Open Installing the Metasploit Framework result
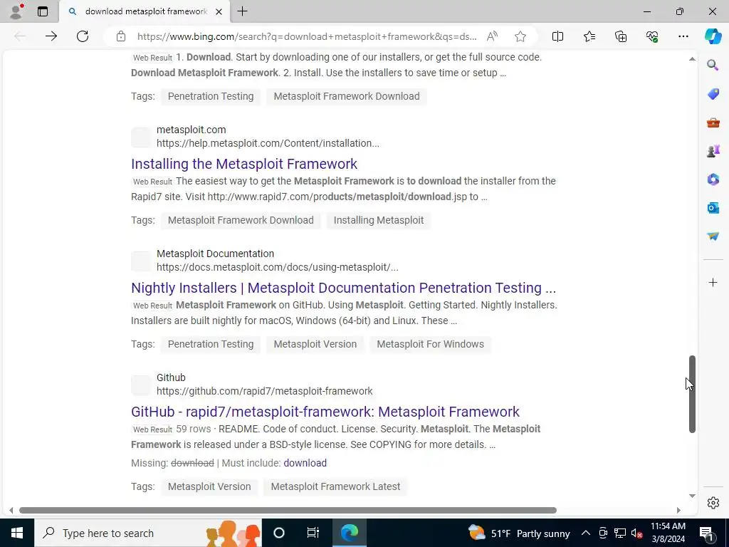Image resolution: width=729 pixels, height=547 pixels. [244, 164]
